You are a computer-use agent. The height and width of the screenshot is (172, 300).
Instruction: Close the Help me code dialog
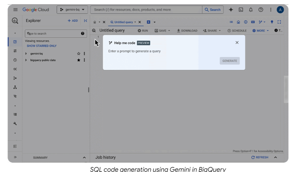pos(237,43)
